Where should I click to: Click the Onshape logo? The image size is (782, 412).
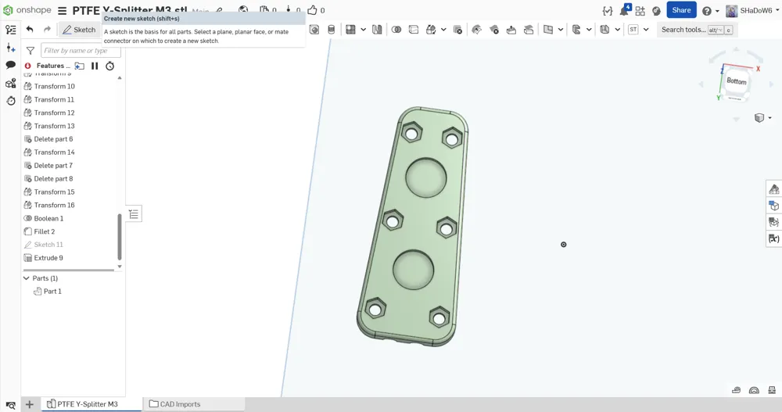click(x=27, y=10)
